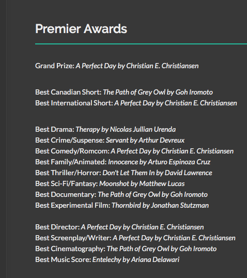Click the Best Cinematography award line

tap(126, 249)
